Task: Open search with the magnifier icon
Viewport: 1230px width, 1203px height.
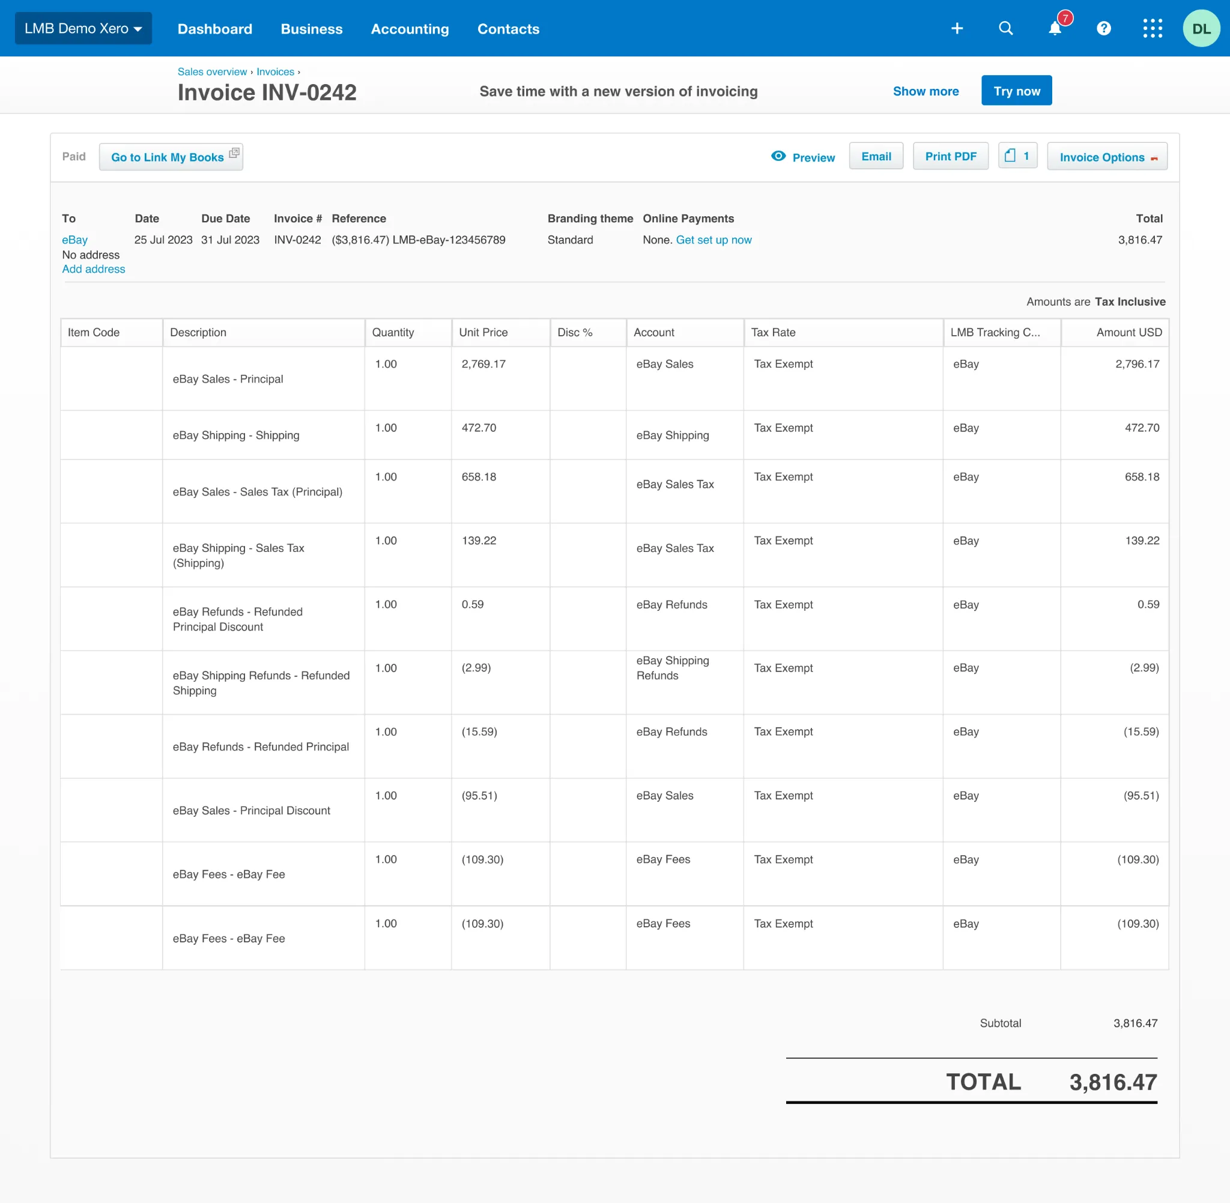Action: click(x=1006, y=28)
